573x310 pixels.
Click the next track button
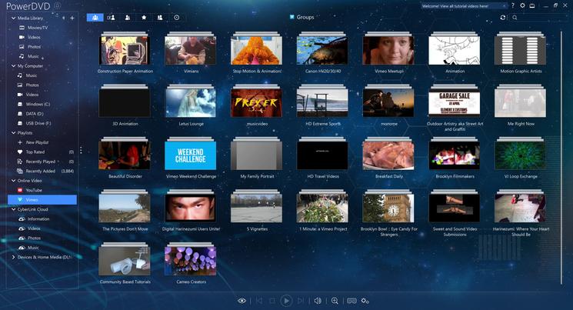click(301, 301)
